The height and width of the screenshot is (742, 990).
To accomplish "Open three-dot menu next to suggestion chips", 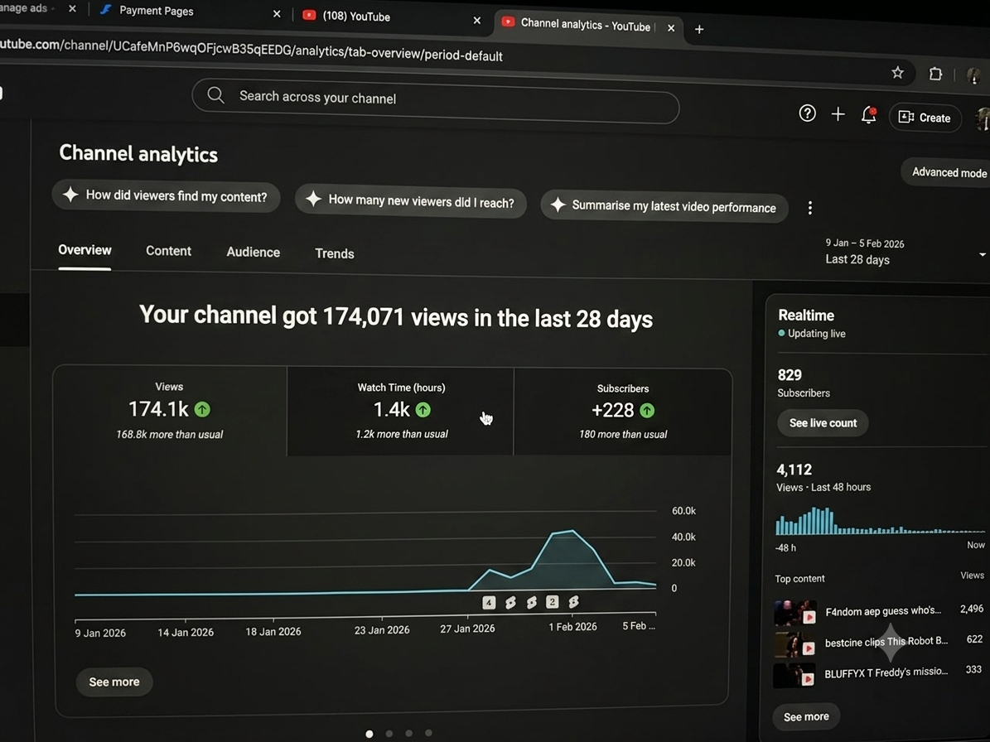I will point(810,208).
